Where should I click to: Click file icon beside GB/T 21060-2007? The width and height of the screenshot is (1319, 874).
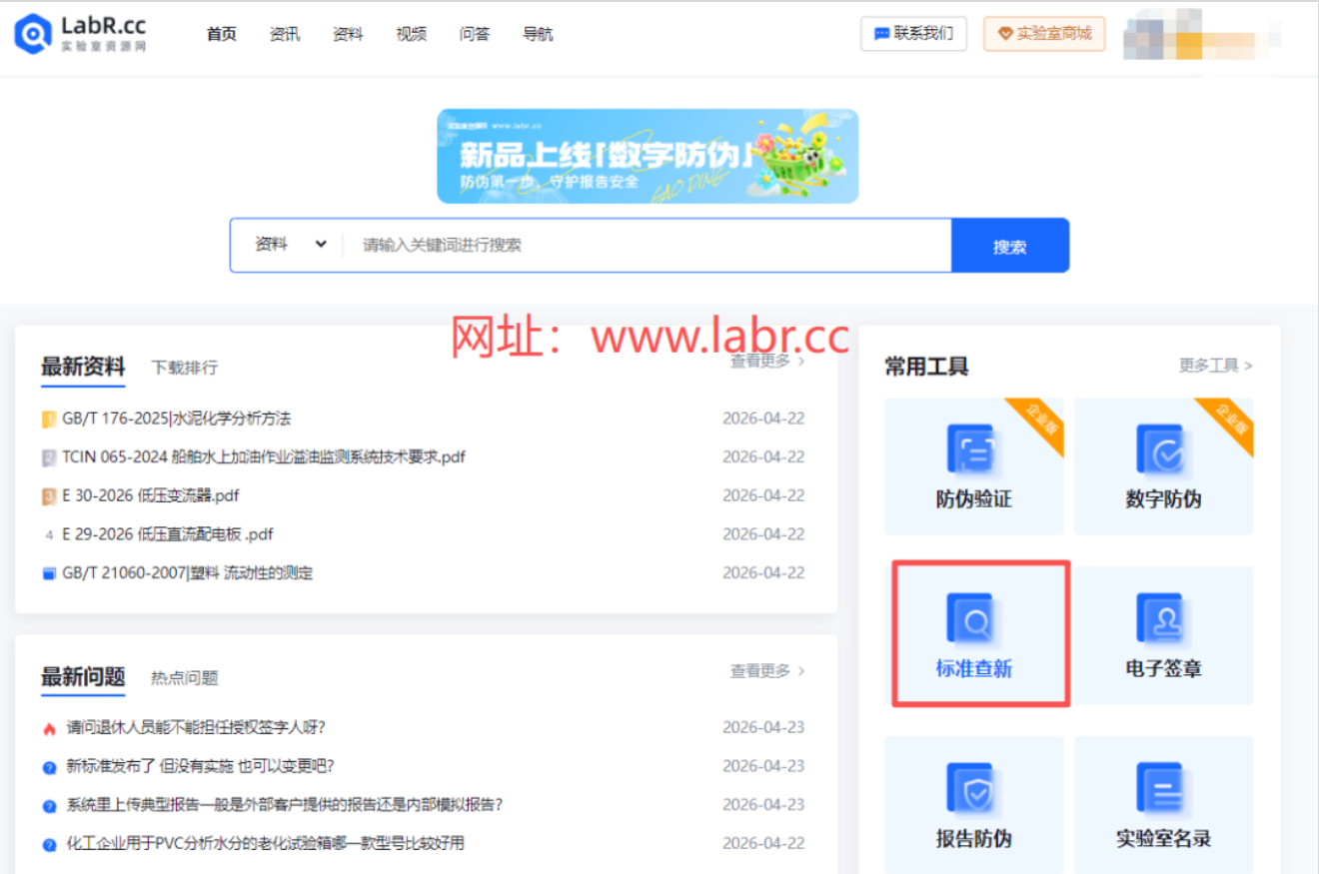[49, 574]
